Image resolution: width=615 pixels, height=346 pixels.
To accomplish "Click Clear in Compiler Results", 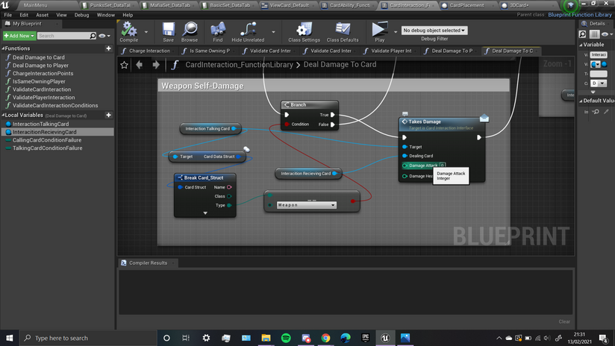I will (564, 321).
